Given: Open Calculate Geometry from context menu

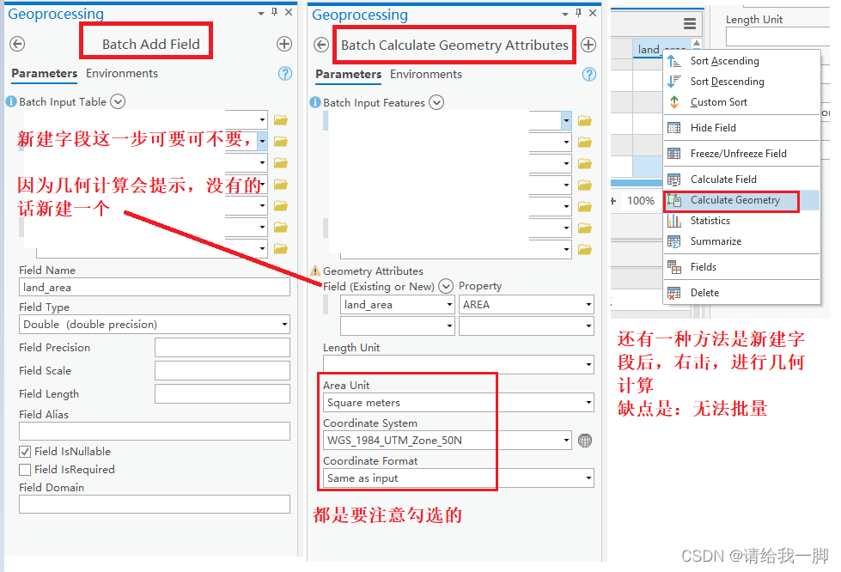Looking at the screenshot, I should coord(734,200).
